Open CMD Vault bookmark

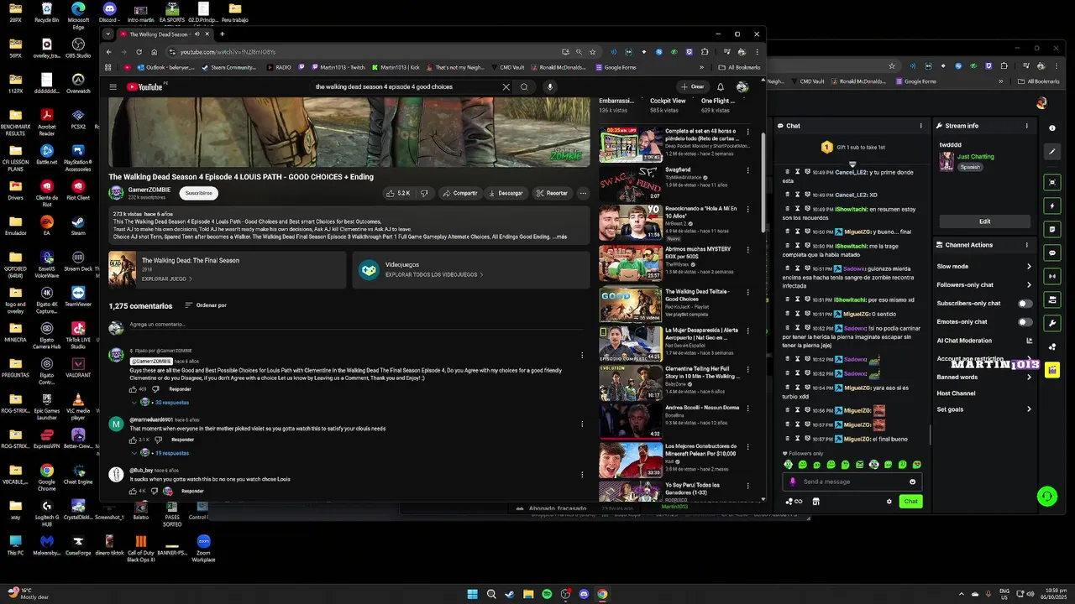(x=506, y=67)
